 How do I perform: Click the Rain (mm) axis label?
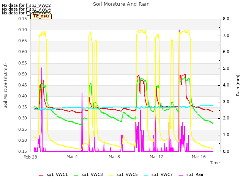click(x=238, y=85)
